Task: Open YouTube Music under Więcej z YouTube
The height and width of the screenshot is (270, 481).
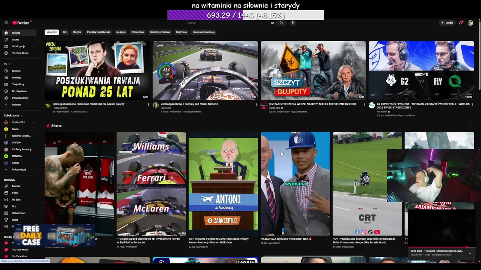Action: coord(20,249)
